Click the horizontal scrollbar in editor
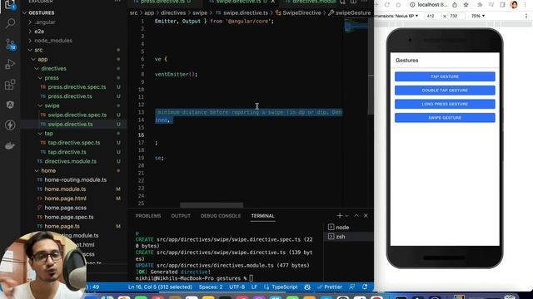Screen dimensions: 533x299 pos(212,205)
